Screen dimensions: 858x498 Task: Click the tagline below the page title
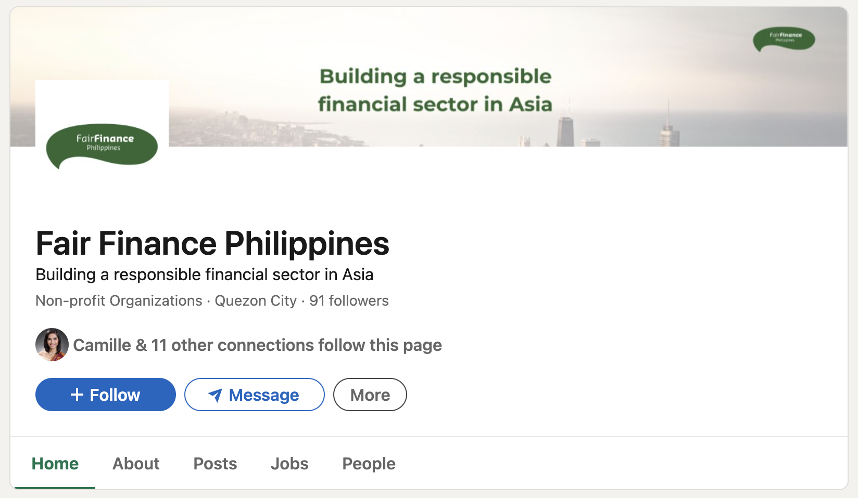[x=205, y=274]
